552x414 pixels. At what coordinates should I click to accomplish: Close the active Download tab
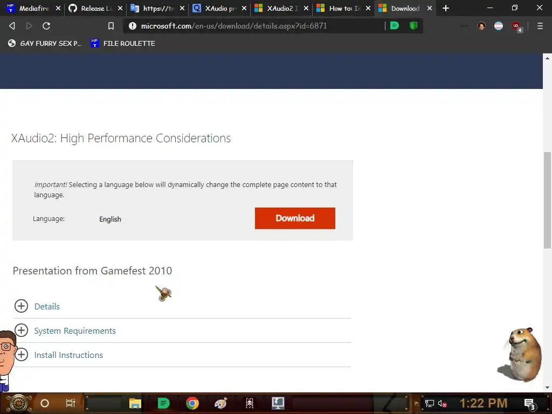tap(430, 8)
